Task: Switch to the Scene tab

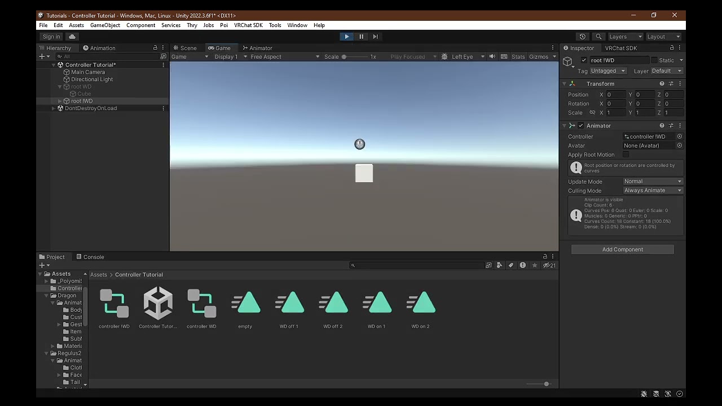Action: coord(184,48)
